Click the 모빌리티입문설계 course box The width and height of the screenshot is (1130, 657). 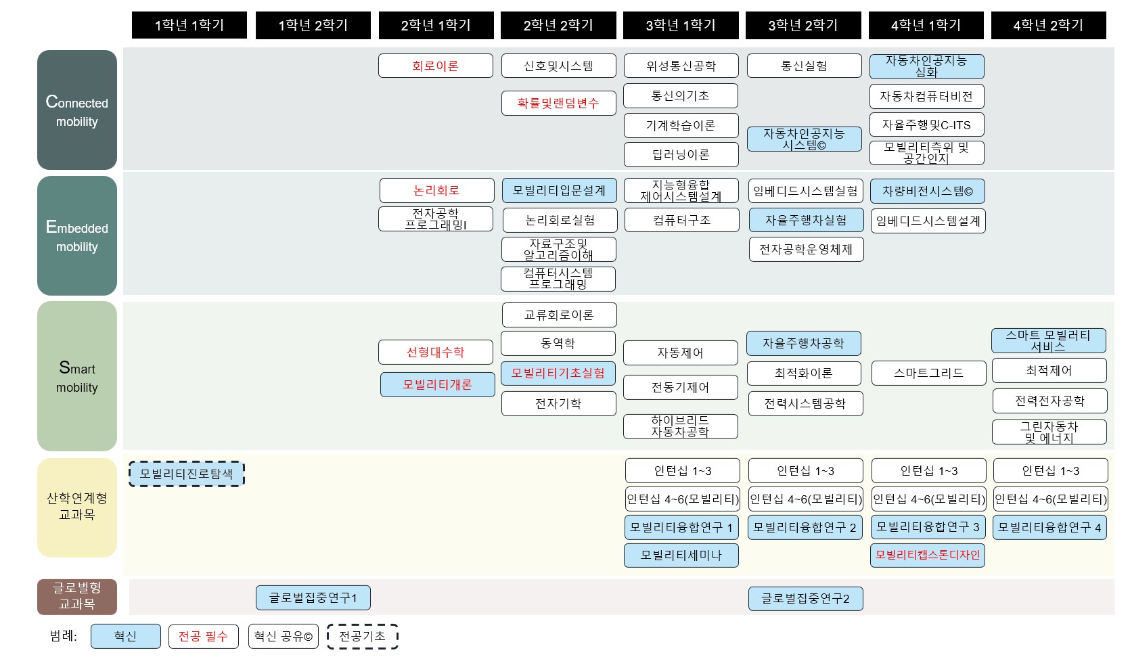click(559, 191)
